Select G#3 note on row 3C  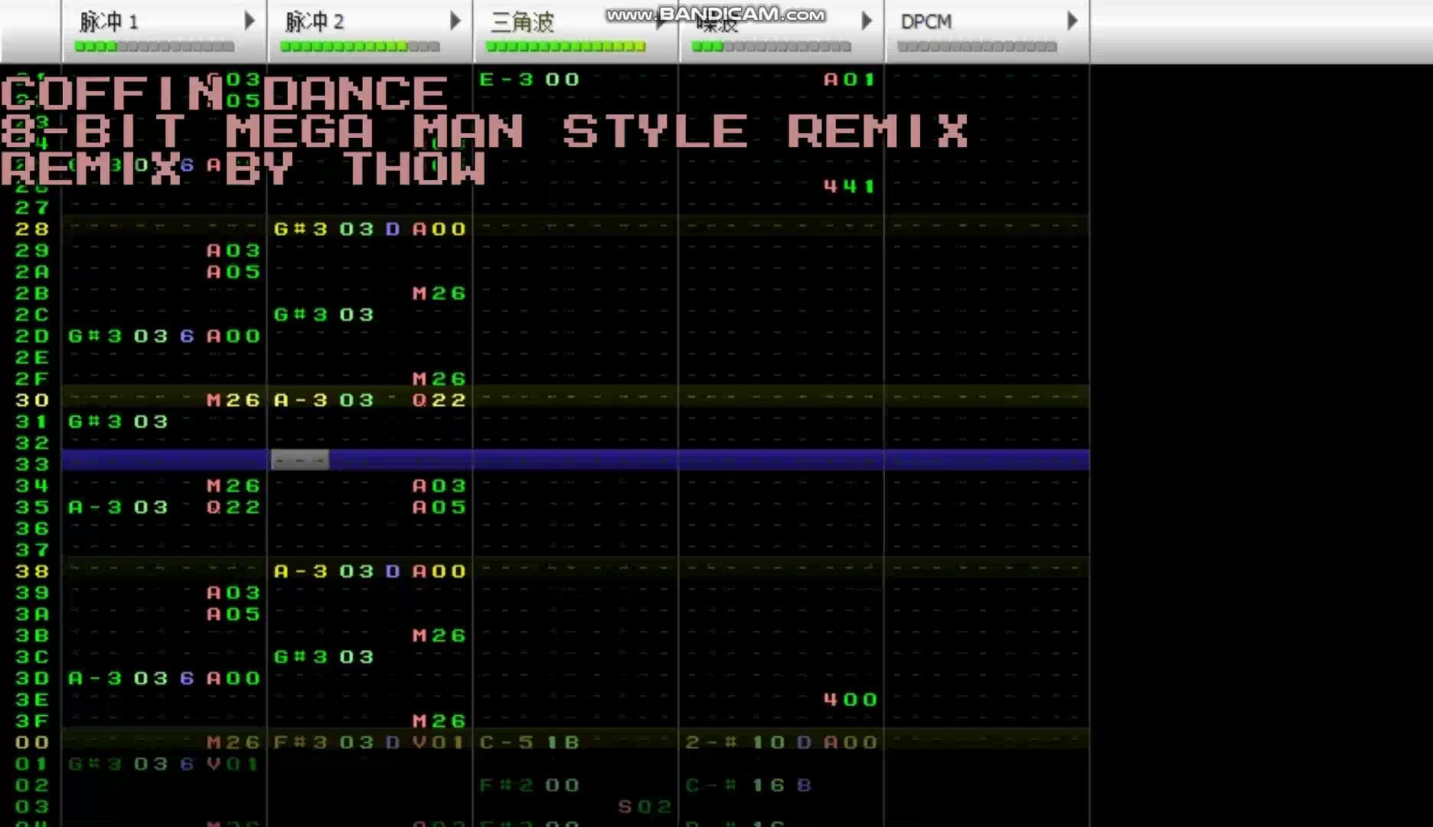point(301,658)
